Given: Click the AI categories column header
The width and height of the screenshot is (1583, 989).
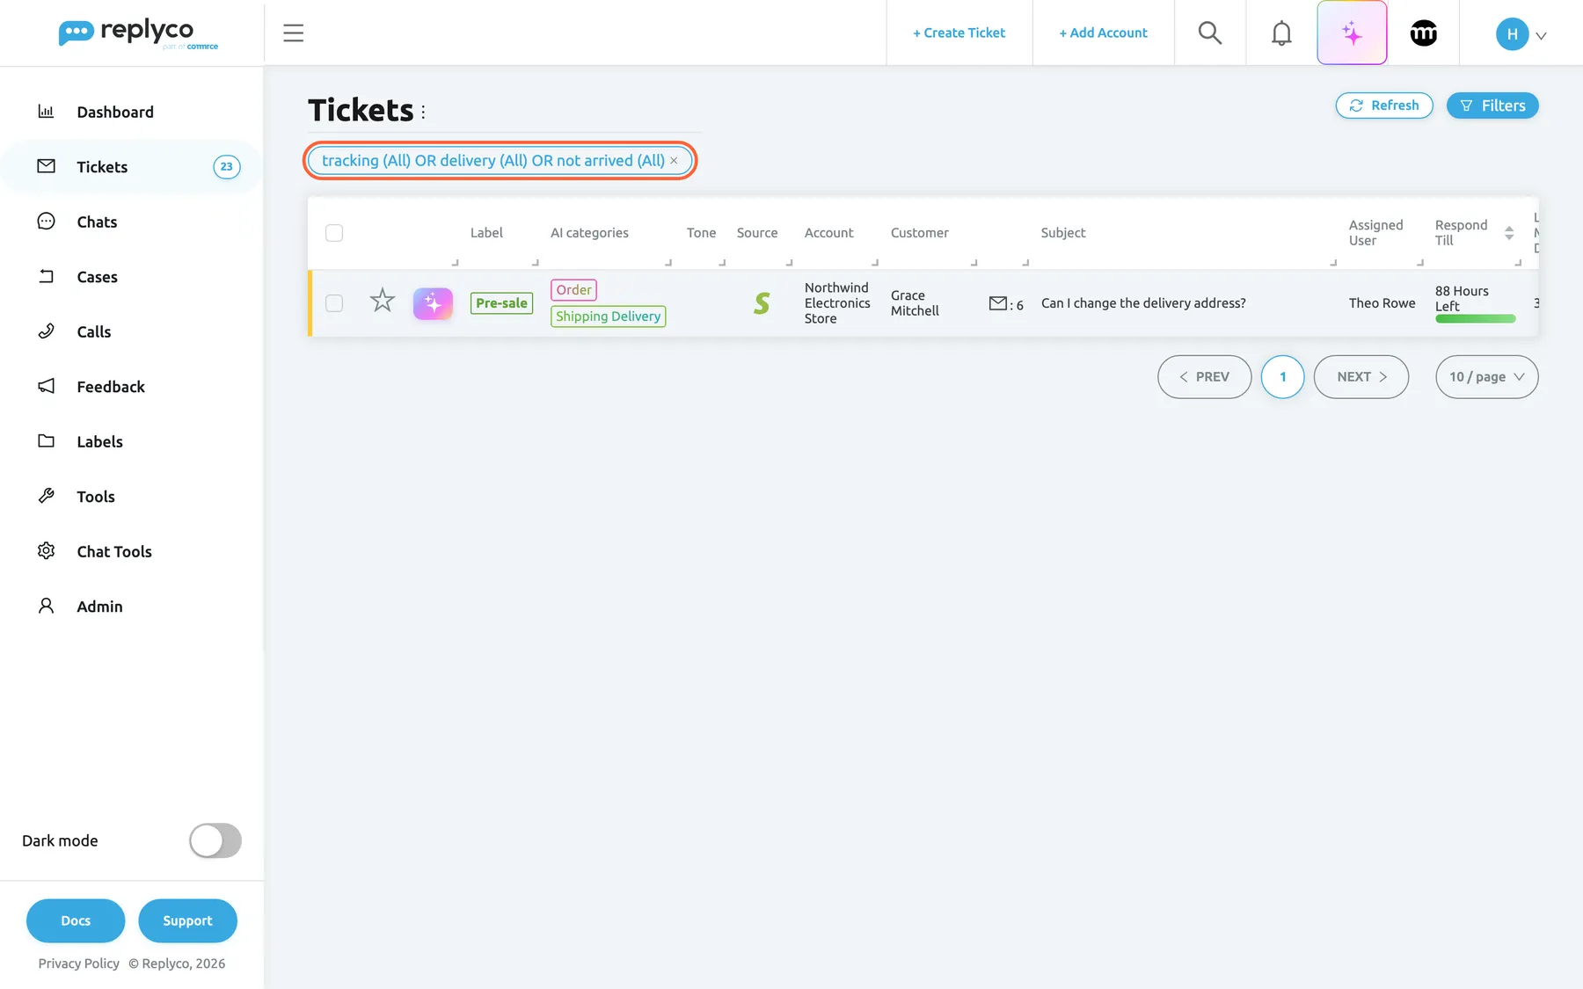Looking at the screenshot, I should tap(589, 233).
